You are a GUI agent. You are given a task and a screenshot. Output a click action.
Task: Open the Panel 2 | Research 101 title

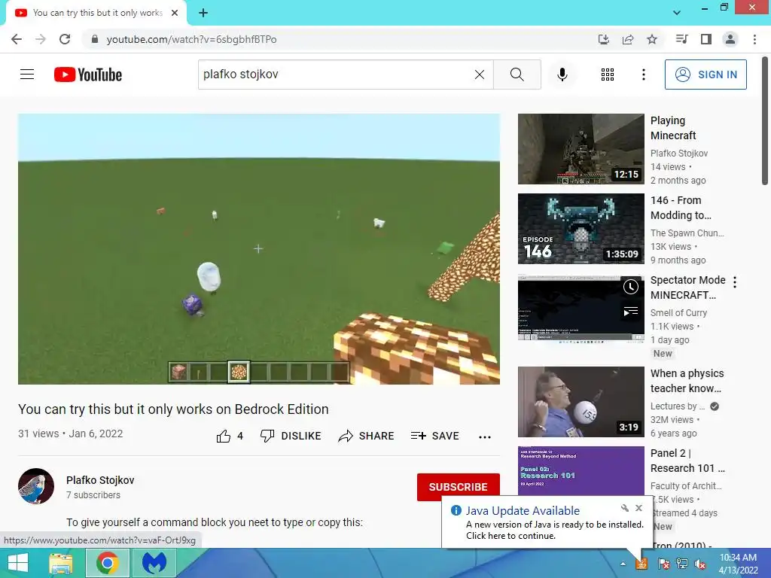tap(687, 460)
